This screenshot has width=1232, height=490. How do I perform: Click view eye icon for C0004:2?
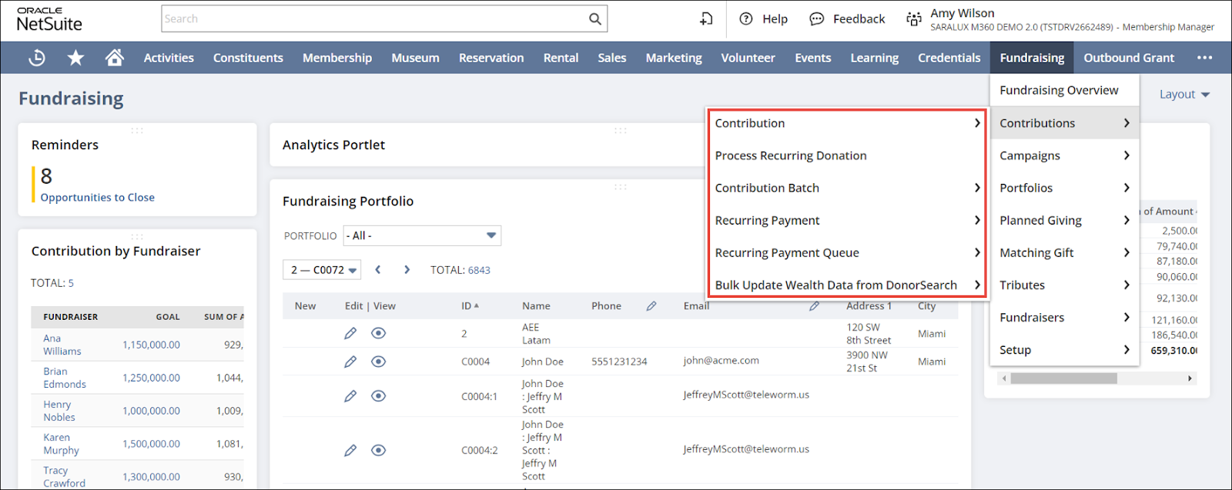[378, 450]
